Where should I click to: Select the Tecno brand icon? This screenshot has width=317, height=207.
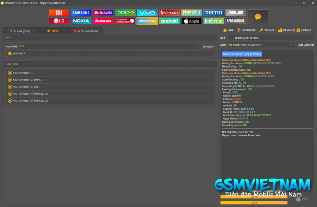pyautogui.click(x=214, y=13)
